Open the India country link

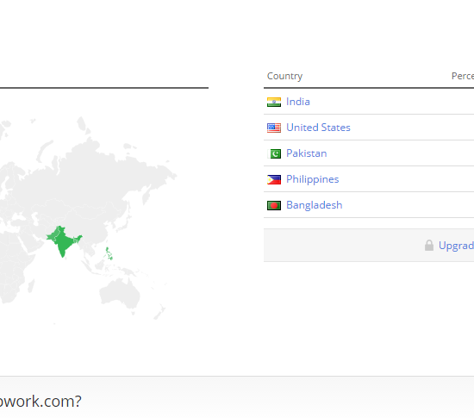[x=298, y=102]
